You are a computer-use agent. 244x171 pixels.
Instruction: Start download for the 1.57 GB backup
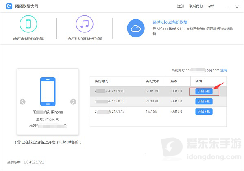tap(204, 112)
